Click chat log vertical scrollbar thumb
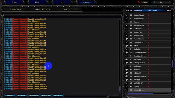 [x=120, y=89]
